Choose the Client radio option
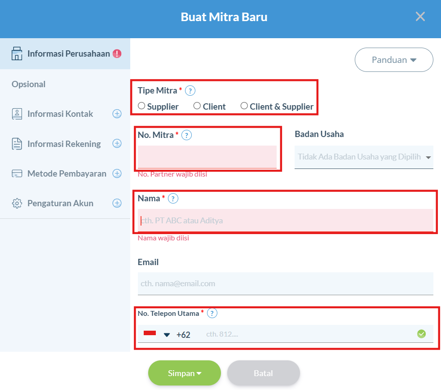 (x=197, y=106)
